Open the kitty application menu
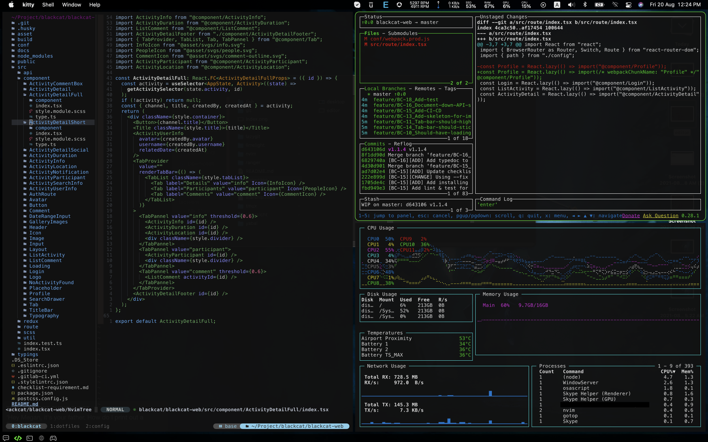Image resolution: width=708 pixels, height=442 pixels. click(28, 5)
